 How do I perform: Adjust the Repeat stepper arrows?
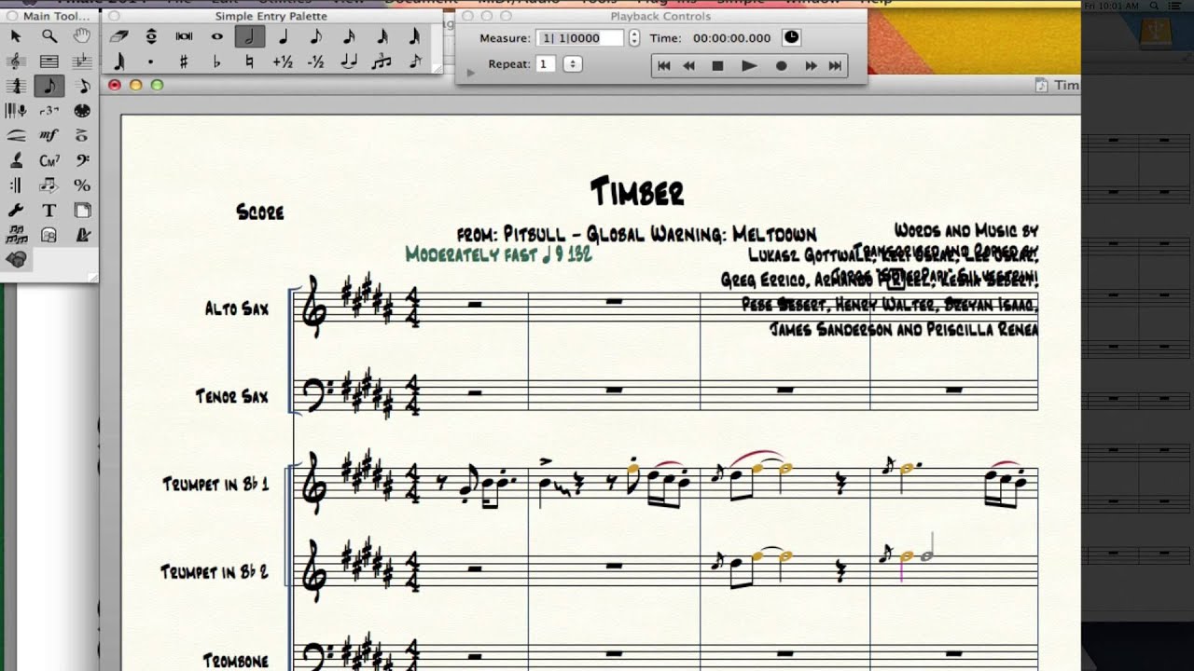tap(573, 64)
